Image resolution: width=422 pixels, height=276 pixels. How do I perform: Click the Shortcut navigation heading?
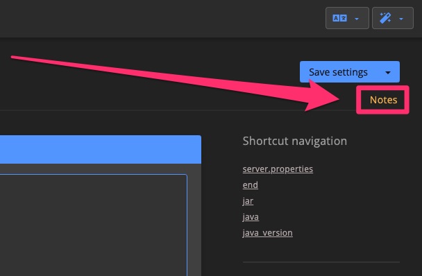(x=295, y=141)
